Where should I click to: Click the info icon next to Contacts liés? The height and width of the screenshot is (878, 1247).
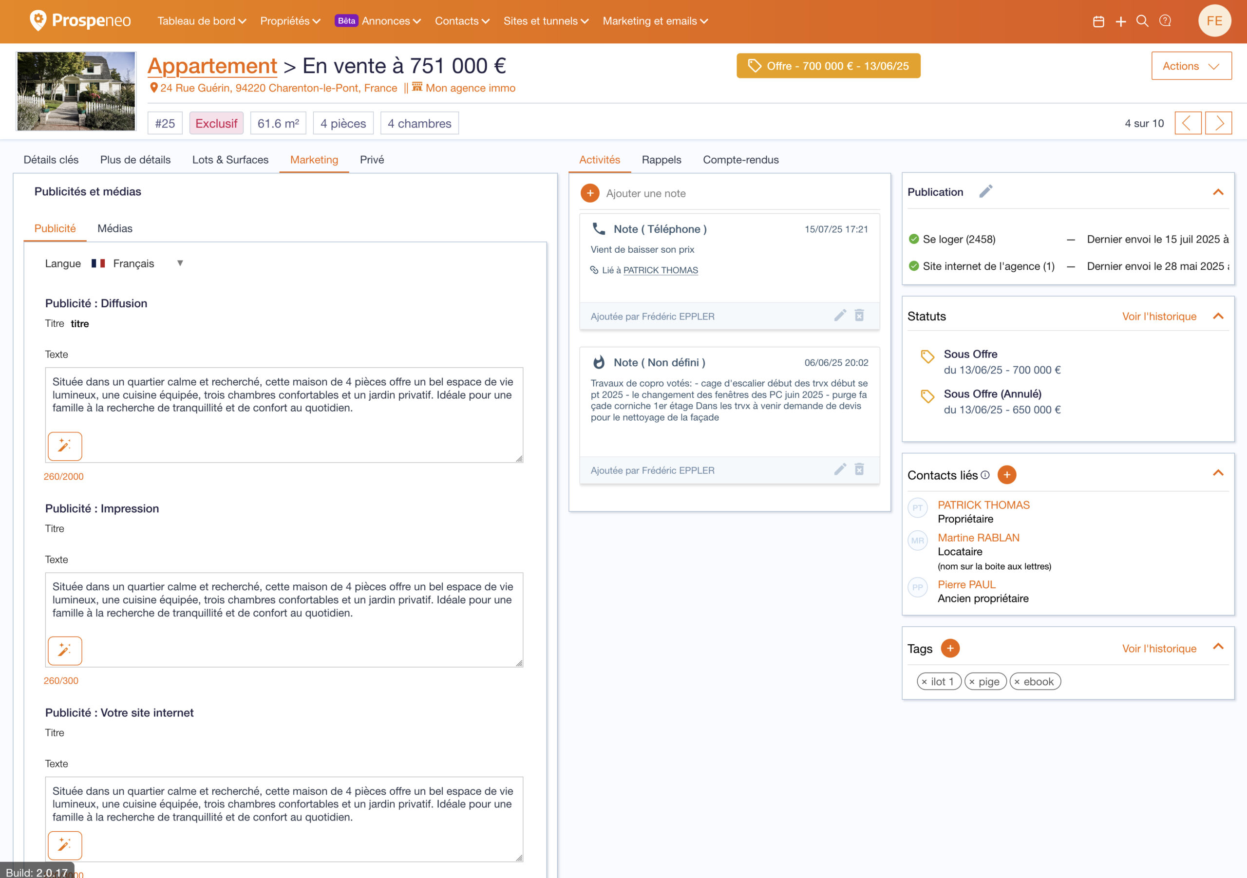click(x=985, y=475)
